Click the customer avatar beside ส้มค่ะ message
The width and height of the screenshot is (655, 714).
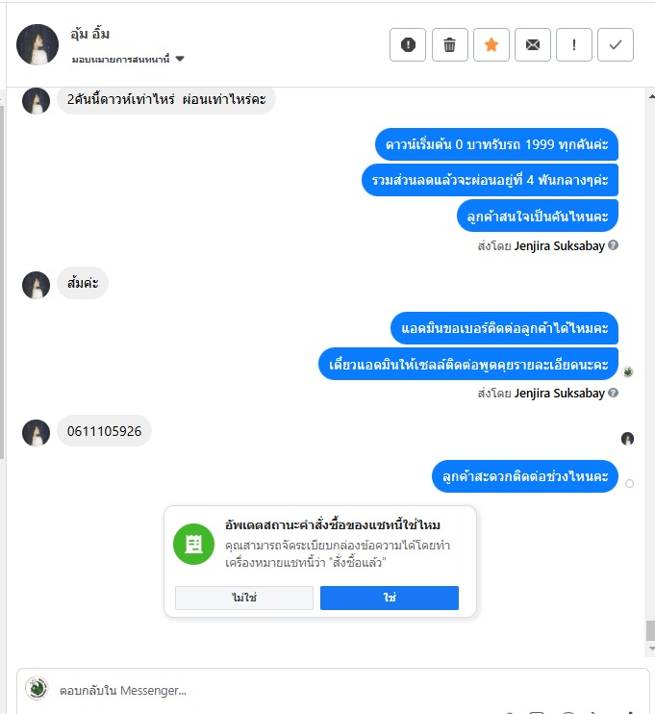pos(36,285)
